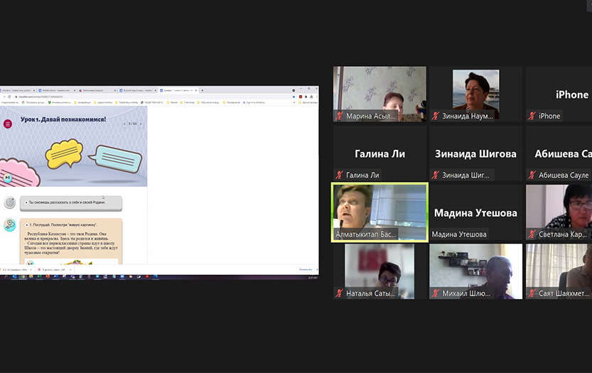This screenshot has width=592, height=373.
Task: Toggle mute icon on Зинаида Наум... tile
Action: [436, 116]
